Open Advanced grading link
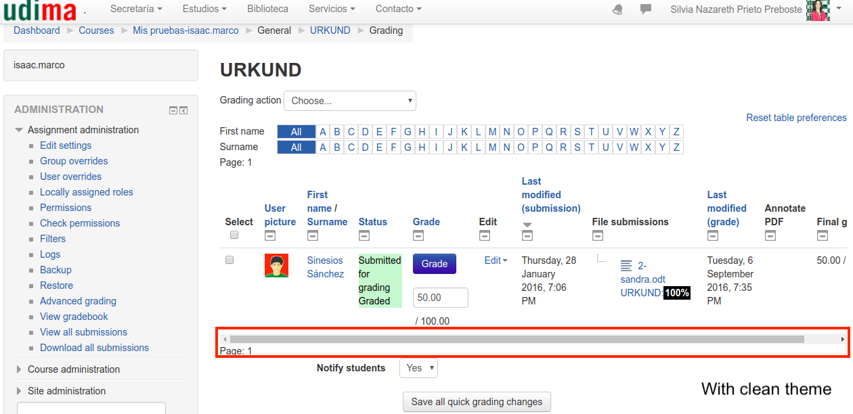This screenshot has height=414, width=853. pyautogui.click(x=78, y=301)
